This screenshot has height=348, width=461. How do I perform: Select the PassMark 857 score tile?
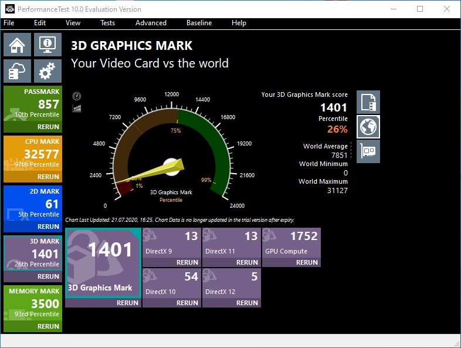(x=33, y=103)
